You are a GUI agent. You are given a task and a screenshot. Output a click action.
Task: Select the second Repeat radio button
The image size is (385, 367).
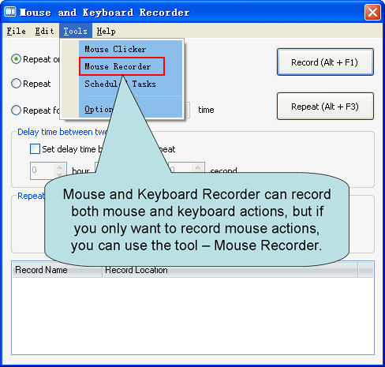[x=16, y=84]
